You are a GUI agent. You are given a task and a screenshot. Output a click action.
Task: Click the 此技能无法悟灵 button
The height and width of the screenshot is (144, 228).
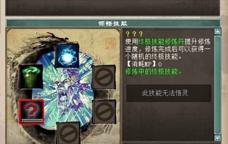click(169, 93)
